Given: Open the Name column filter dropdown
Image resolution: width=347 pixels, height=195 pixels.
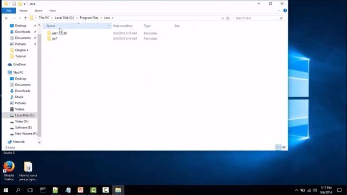Looking at the screenshot, I should 110,26.
